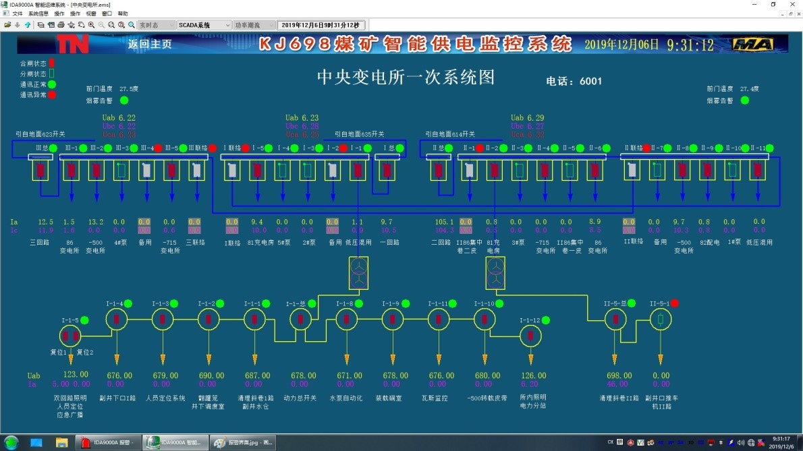Open the 文件 menu
803x451 pixels.
coord(17,13)
